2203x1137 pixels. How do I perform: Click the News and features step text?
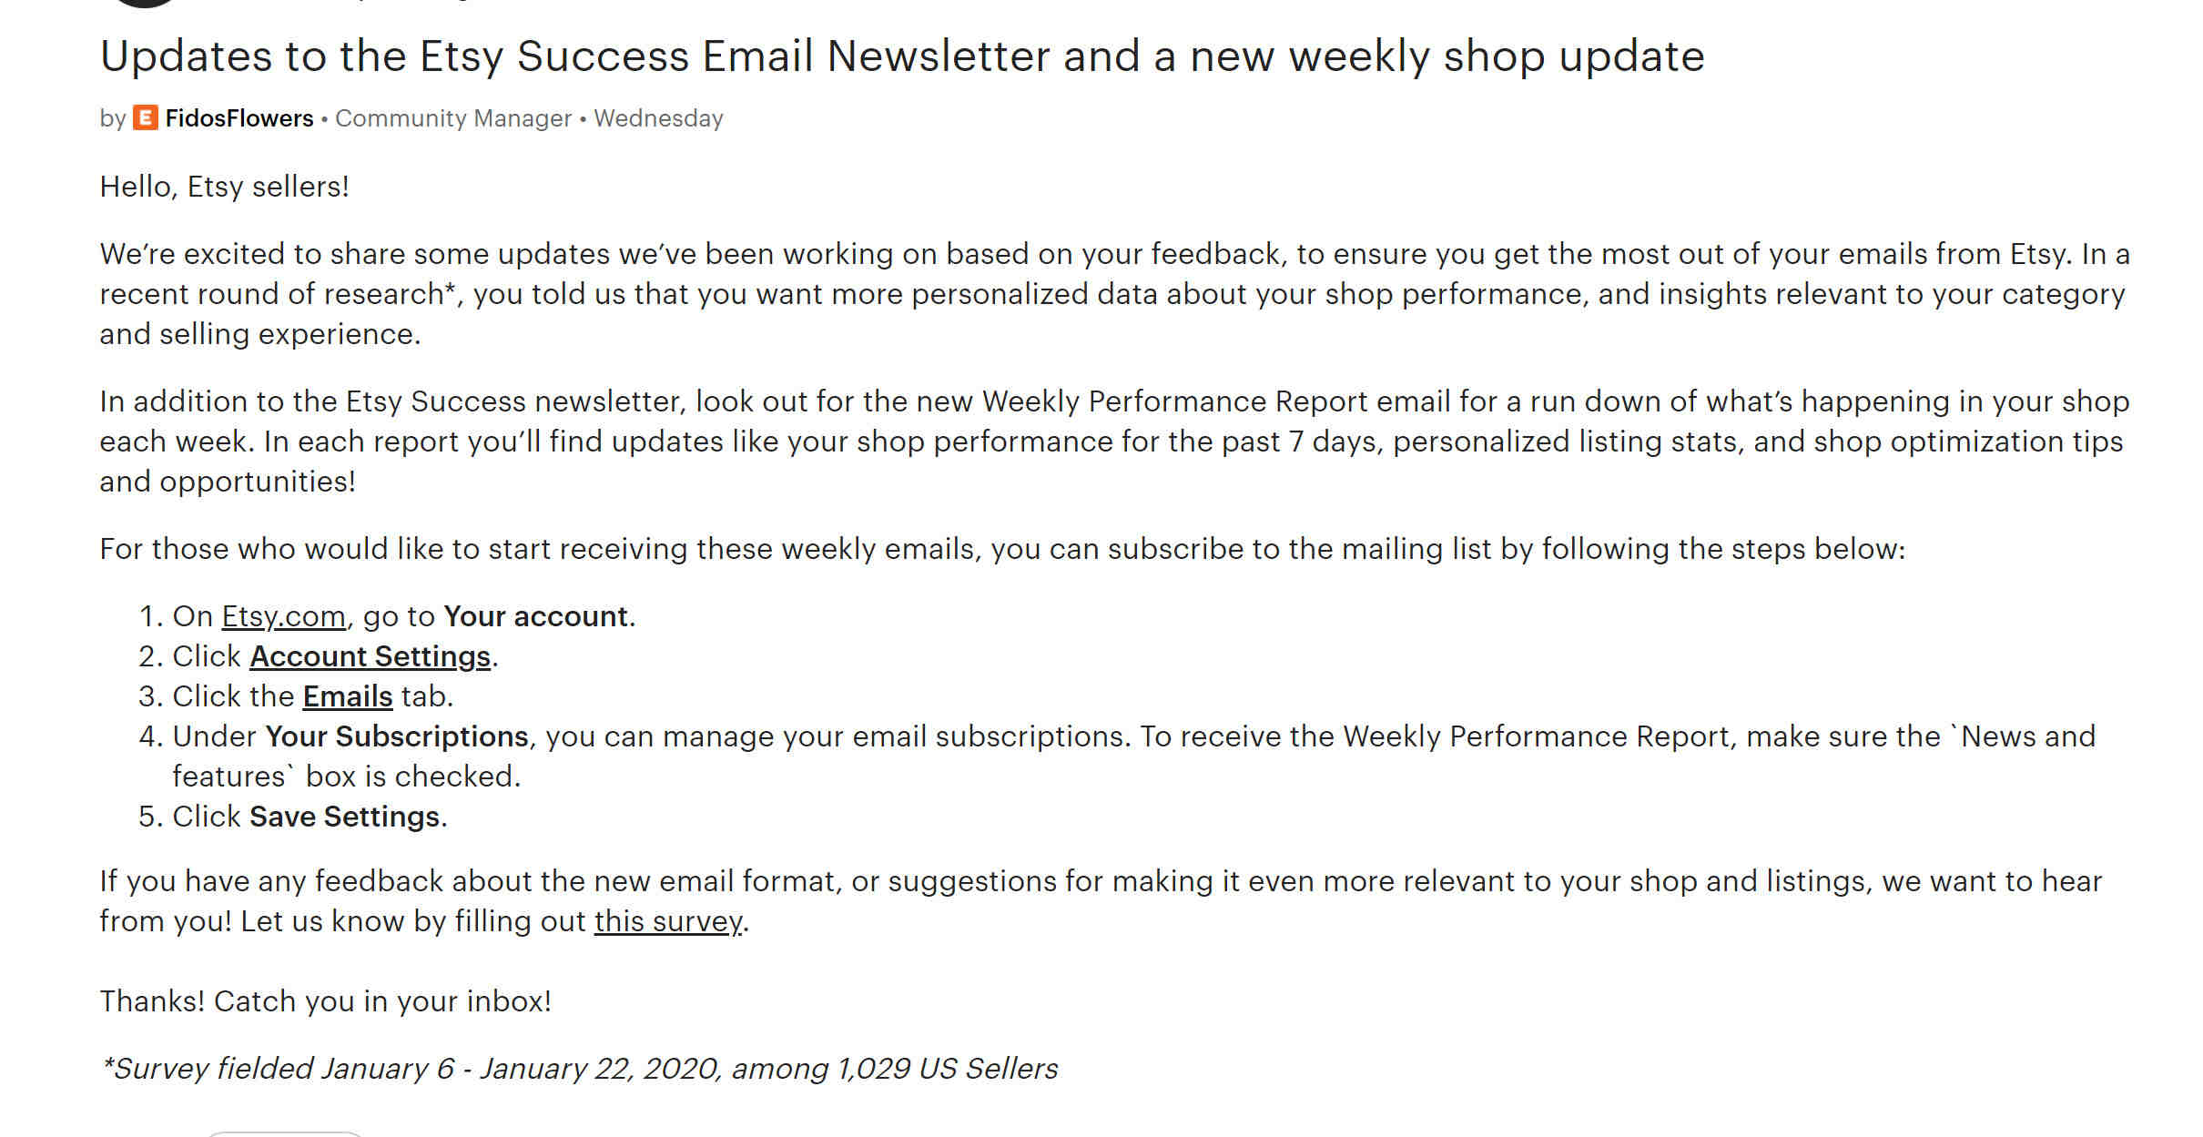coord(1134,756)
